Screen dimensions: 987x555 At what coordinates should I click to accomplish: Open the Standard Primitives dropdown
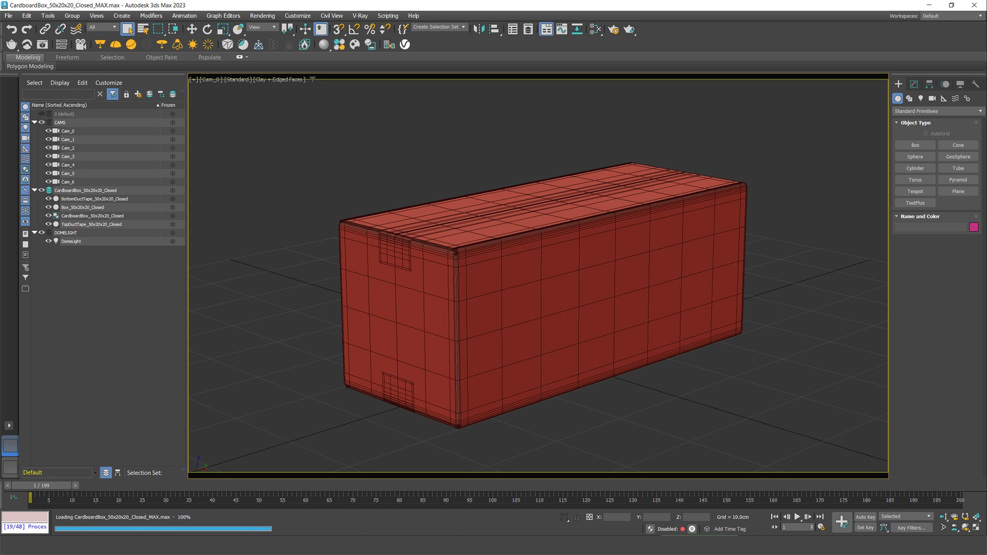coord(938,111)
